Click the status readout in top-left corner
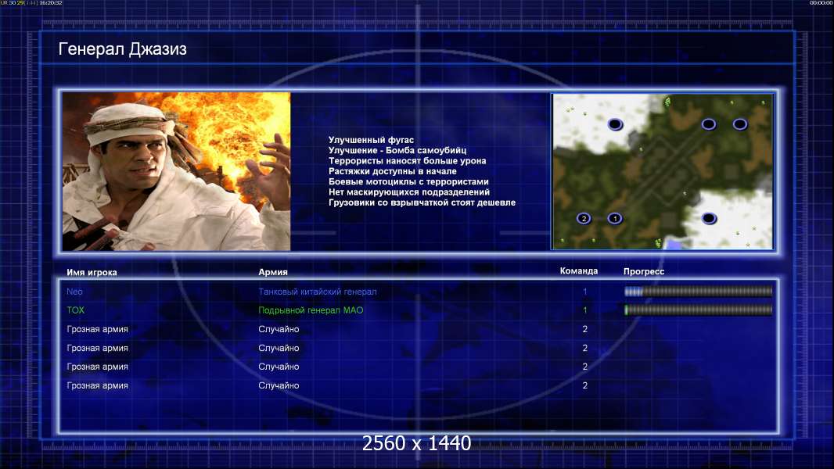 pyautogui.click(x=31, y=3)
